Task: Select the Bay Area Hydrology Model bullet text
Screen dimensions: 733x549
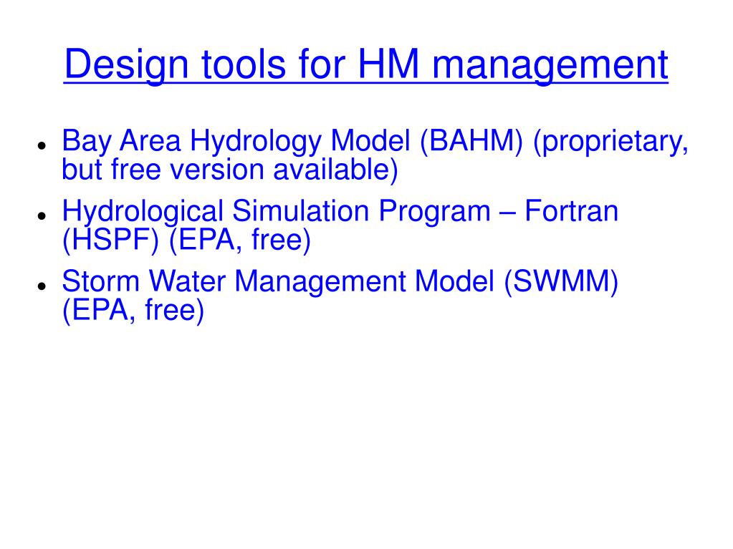Action: tap(375, 155)
